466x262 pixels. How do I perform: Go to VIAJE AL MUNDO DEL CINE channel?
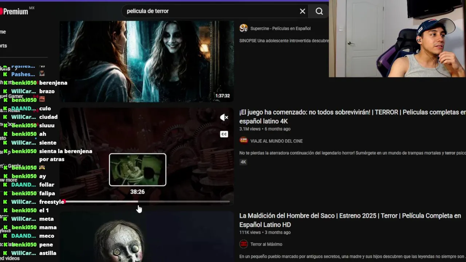point(276,141)
